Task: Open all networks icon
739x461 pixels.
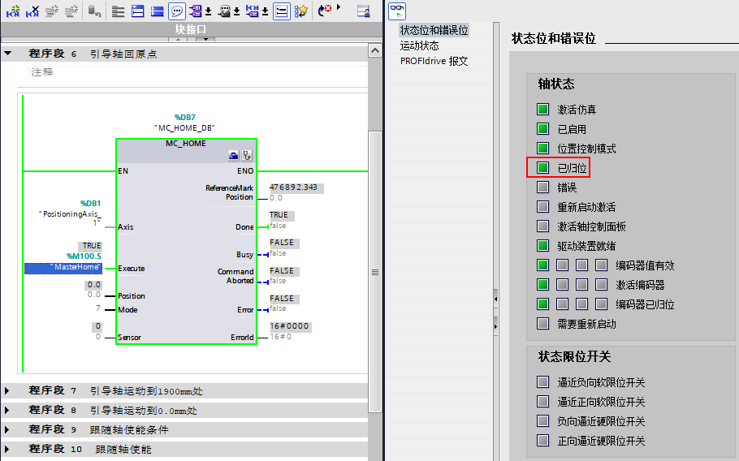Action: pos(137,11)
